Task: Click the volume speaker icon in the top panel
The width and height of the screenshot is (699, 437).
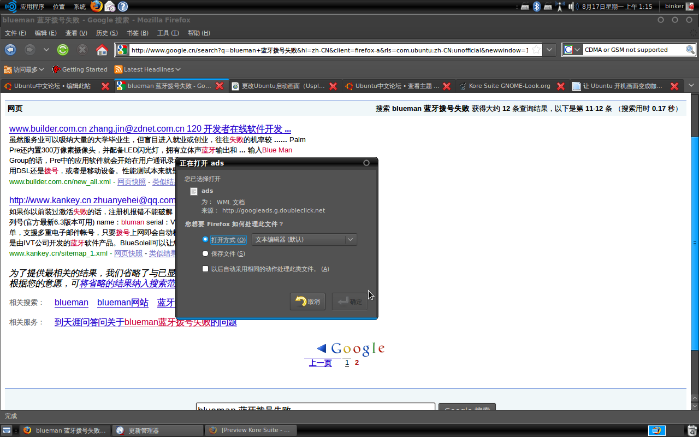Action: click(572, 7)
